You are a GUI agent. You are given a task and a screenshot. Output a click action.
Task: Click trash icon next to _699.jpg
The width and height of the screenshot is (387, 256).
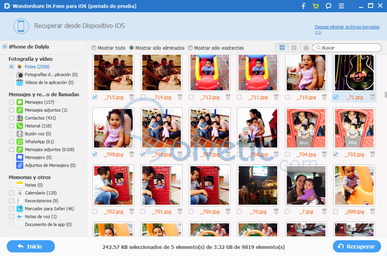point(372,211)
